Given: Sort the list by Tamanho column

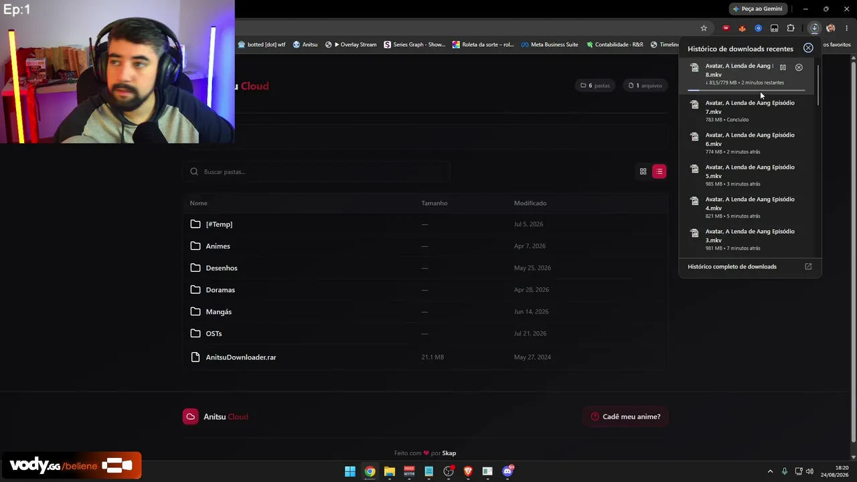Looking at the screenshot, I should click(435, 203).
